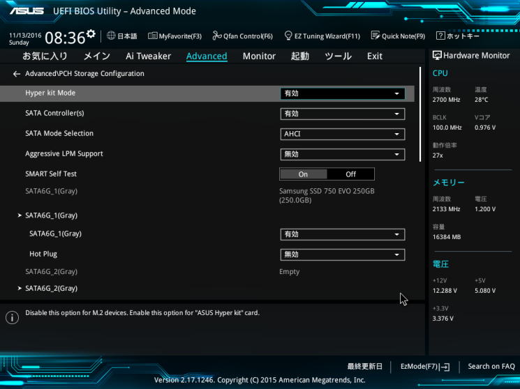520x389 pixels.
Task: Click the EzMode exit arrow icon
Action: (445, 367)
